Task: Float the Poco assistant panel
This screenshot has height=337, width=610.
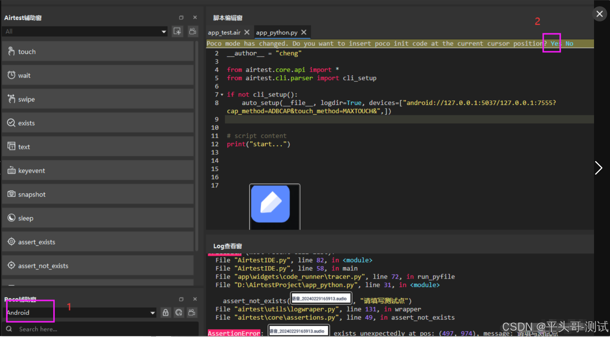Action: 181,299
